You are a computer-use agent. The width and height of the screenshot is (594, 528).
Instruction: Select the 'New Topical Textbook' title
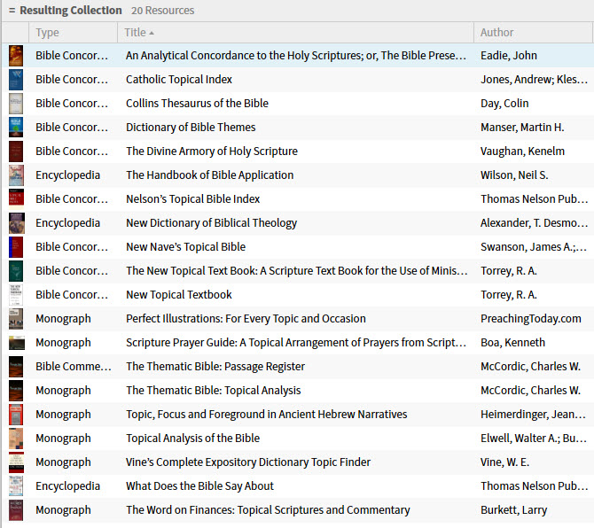click(x=179, y=294)
